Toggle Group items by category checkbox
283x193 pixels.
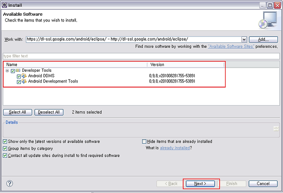pos(5,149)
